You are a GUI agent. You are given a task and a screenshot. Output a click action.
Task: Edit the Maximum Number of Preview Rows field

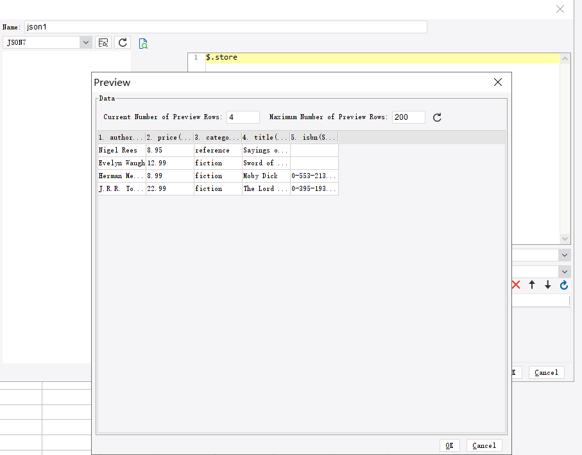[408, 117]
